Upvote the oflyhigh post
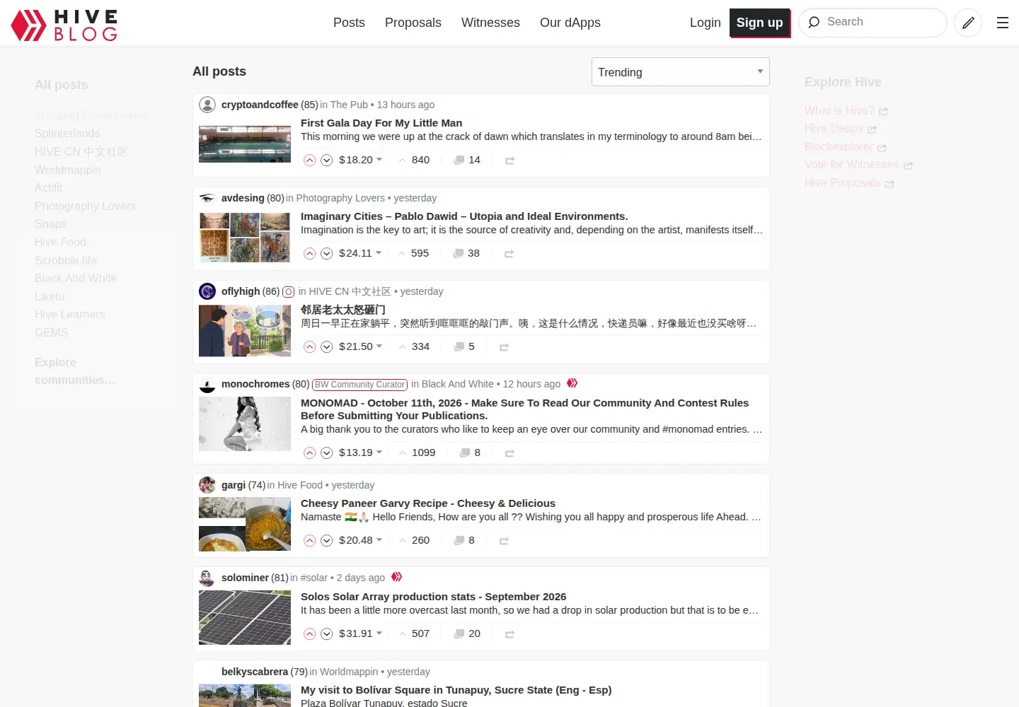This screenshot has height=707, width=1019. click(x=310, y=347)
